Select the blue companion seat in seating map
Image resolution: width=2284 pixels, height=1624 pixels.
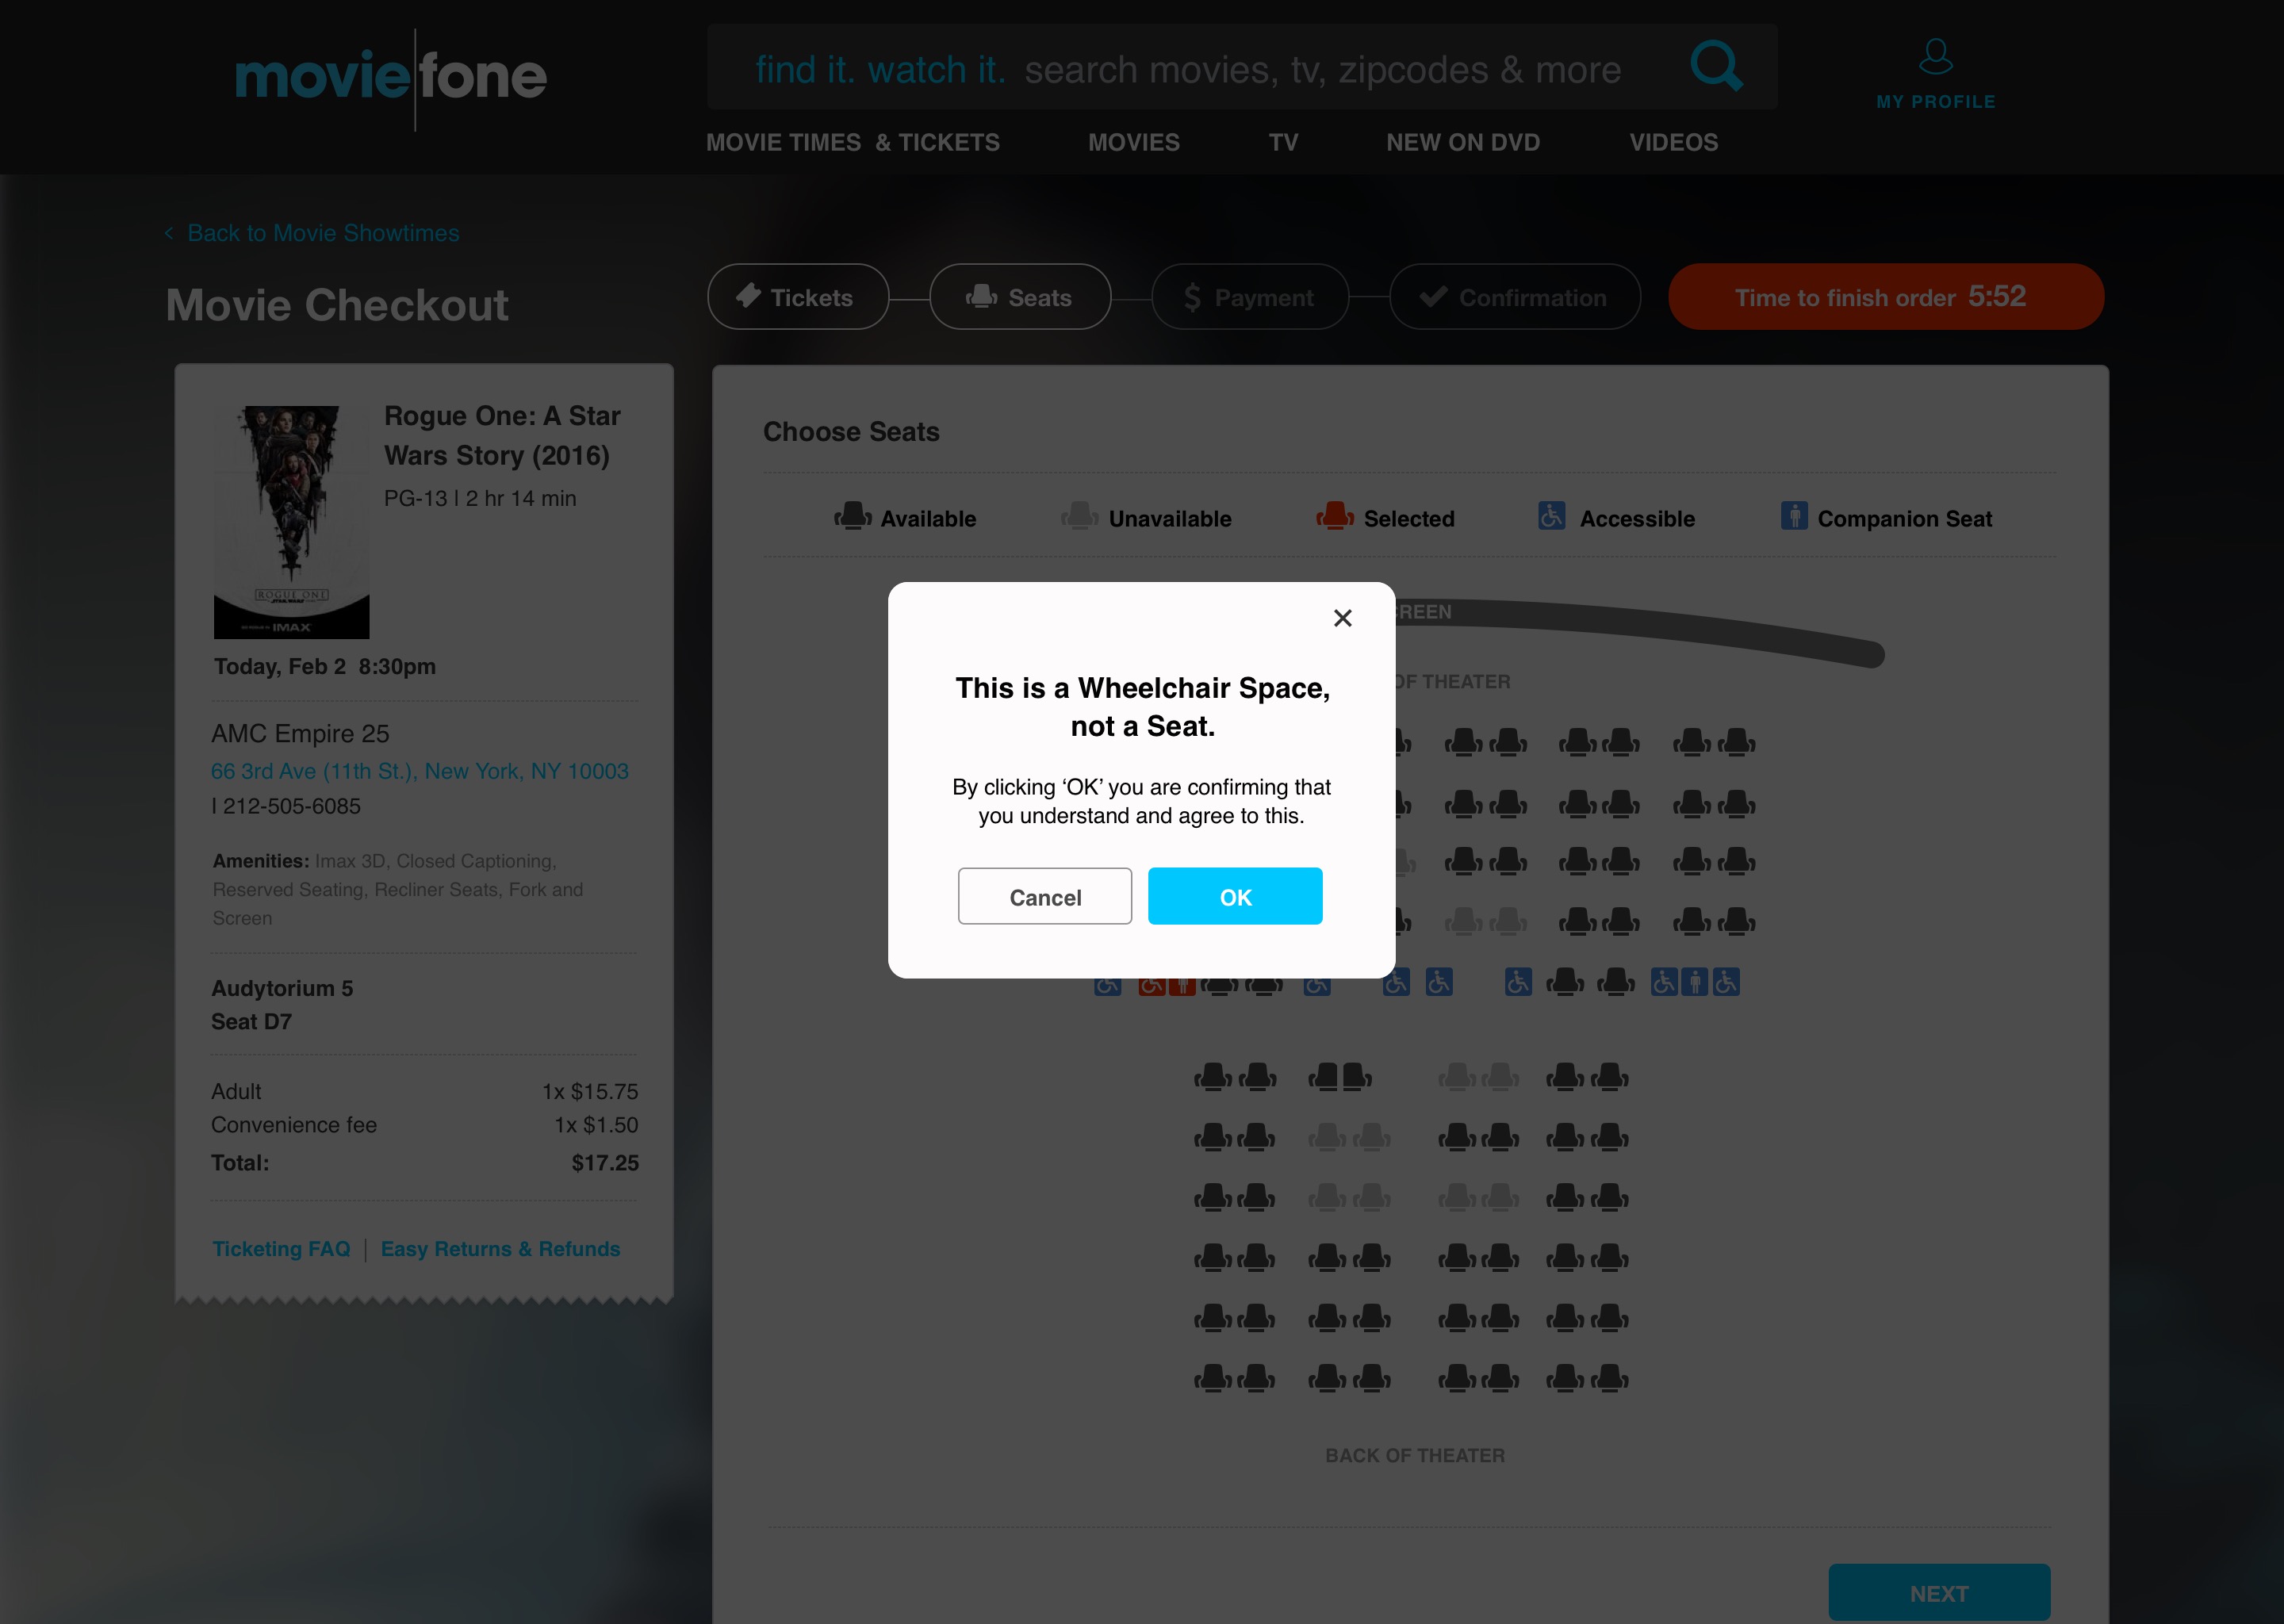[1694, 982]
